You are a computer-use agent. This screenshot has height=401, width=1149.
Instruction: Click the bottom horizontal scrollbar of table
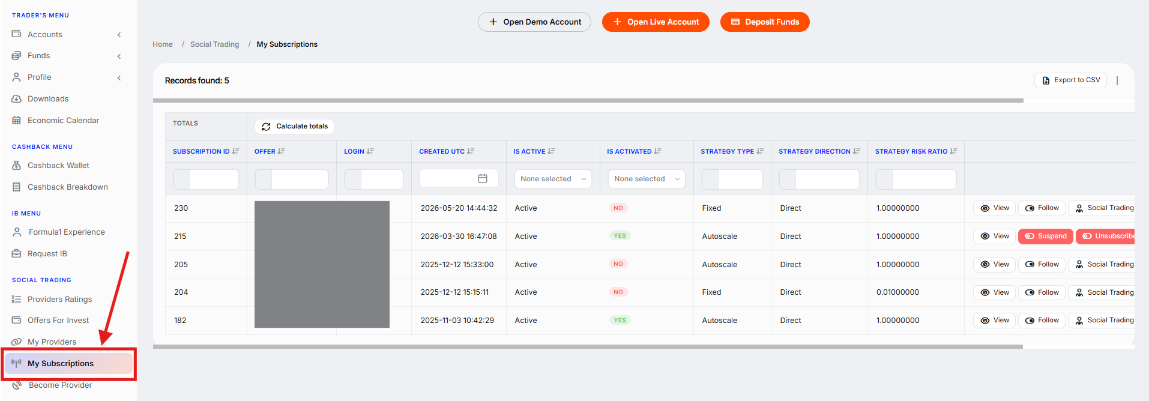point(588,346)
